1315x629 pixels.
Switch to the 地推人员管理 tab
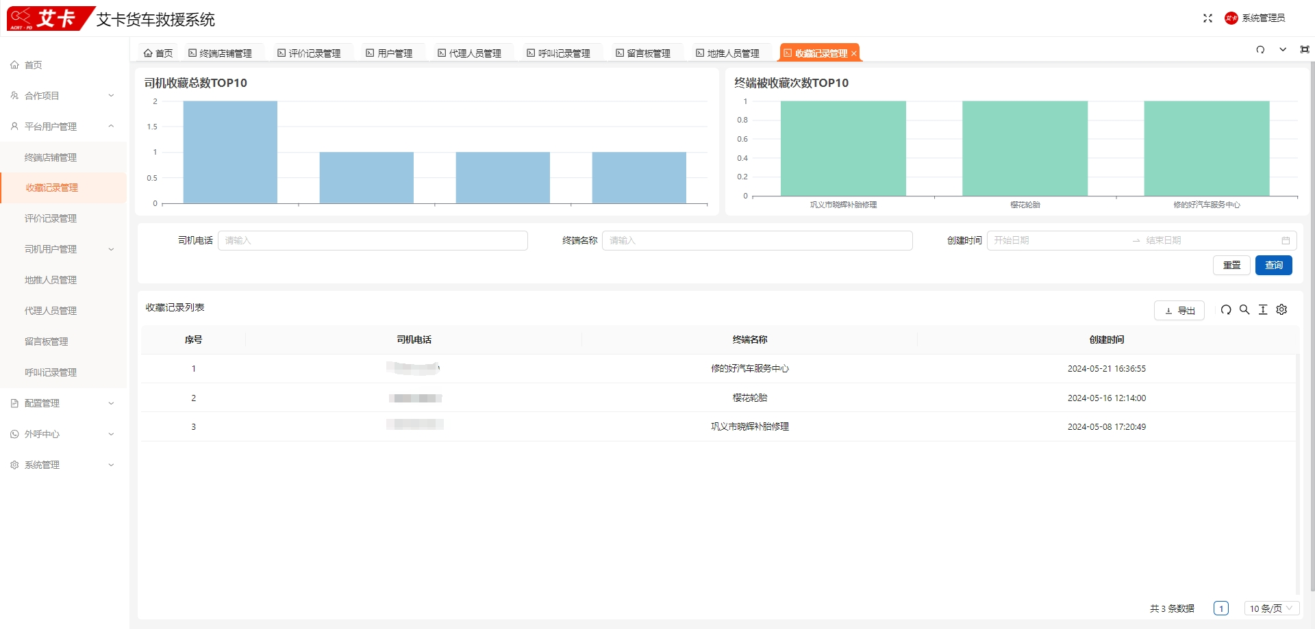pyautogui.click(x=727, y=53)
